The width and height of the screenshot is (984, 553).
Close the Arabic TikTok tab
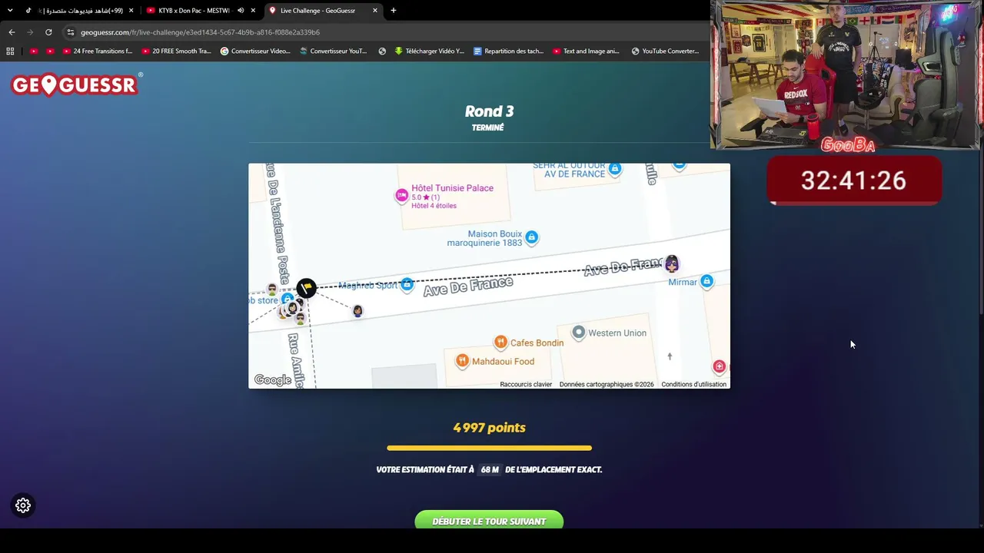[131, 11]
